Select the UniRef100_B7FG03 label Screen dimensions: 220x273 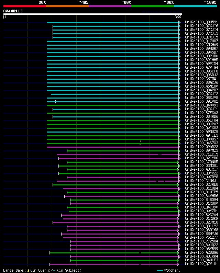click(x=201, y=113)
